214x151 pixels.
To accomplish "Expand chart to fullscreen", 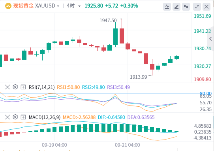I will (x=197, y=7).
